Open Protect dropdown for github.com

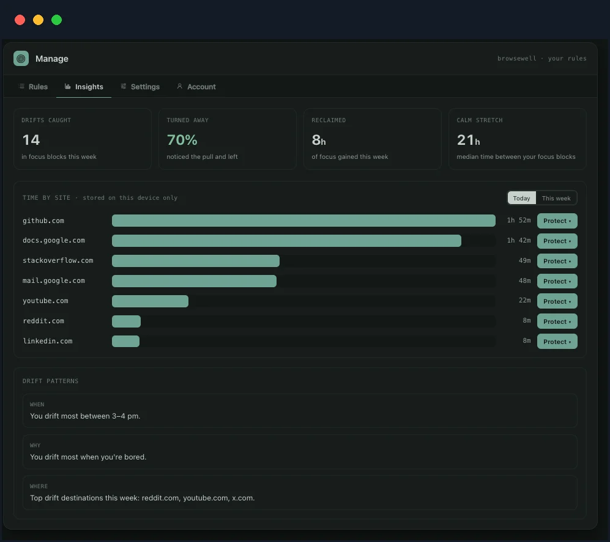[557, 221]
